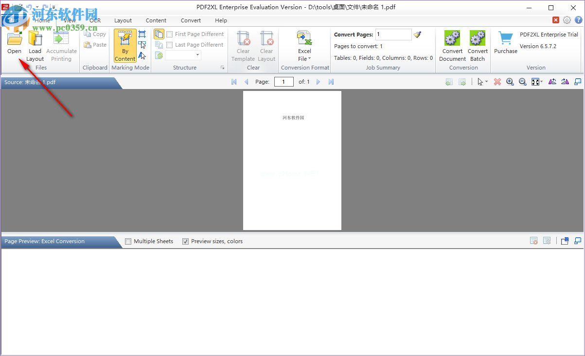Click the red X delete icon in source toolbar
The width and height of the screenshot is (585, 356).
click(497, 82)
